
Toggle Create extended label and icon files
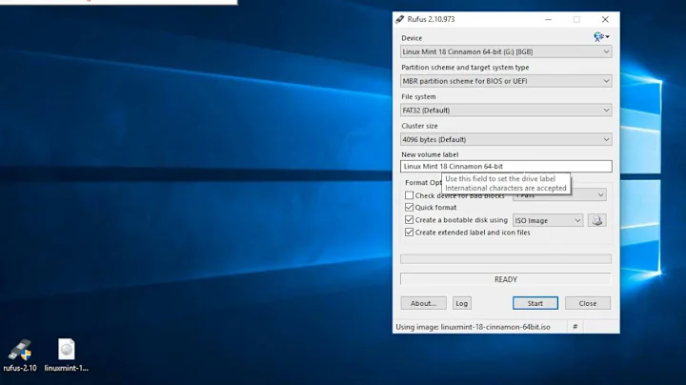(409, 233)
